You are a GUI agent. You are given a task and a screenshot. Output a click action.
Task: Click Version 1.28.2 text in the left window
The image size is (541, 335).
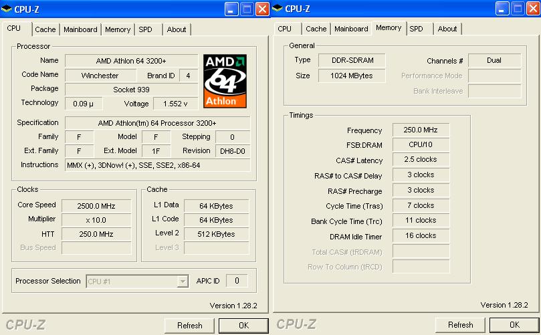click(233, 306)
